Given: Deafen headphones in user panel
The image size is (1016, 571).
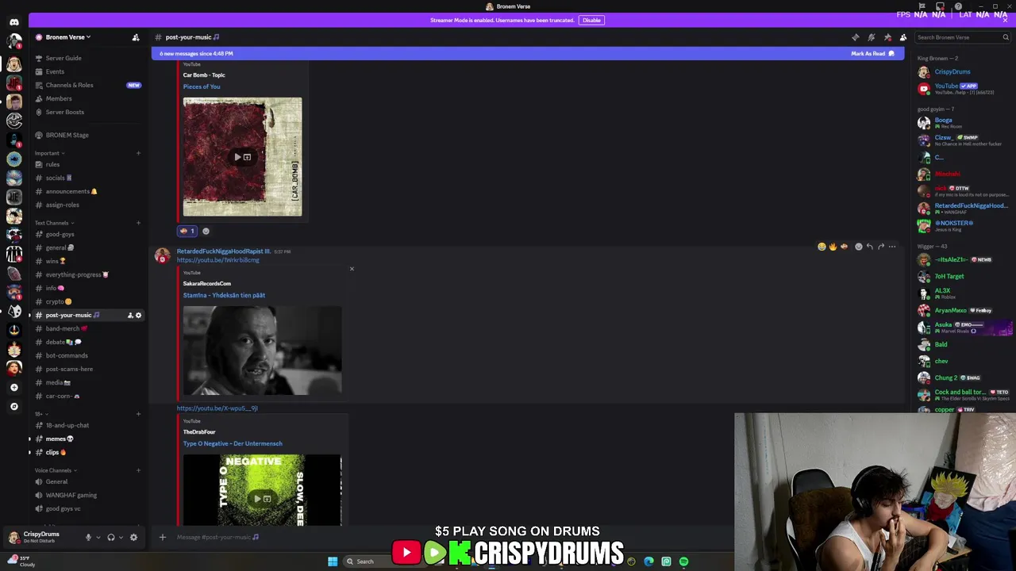Looking at the screenshot, I should [110, 537].
